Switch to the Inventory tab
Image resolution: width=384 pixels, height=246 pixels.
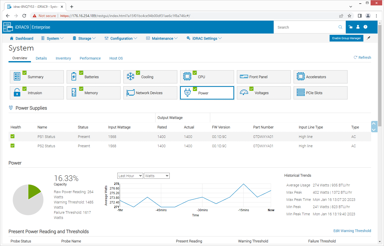tap(63, 58)
